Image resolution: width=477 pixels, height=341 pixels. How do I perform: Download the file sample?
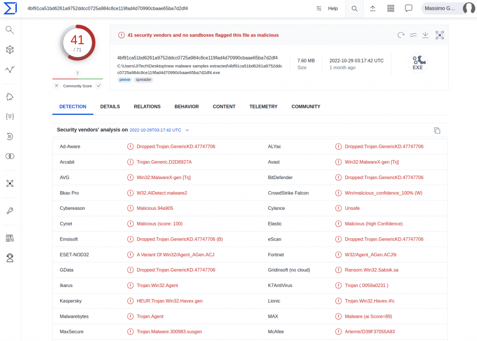click(x=425, y=35)
